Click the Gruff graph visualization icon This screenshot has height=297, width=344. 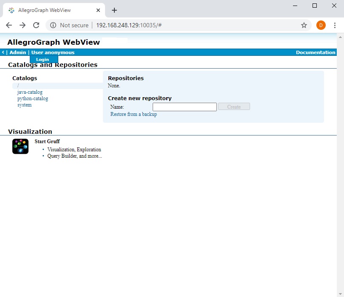20,146
